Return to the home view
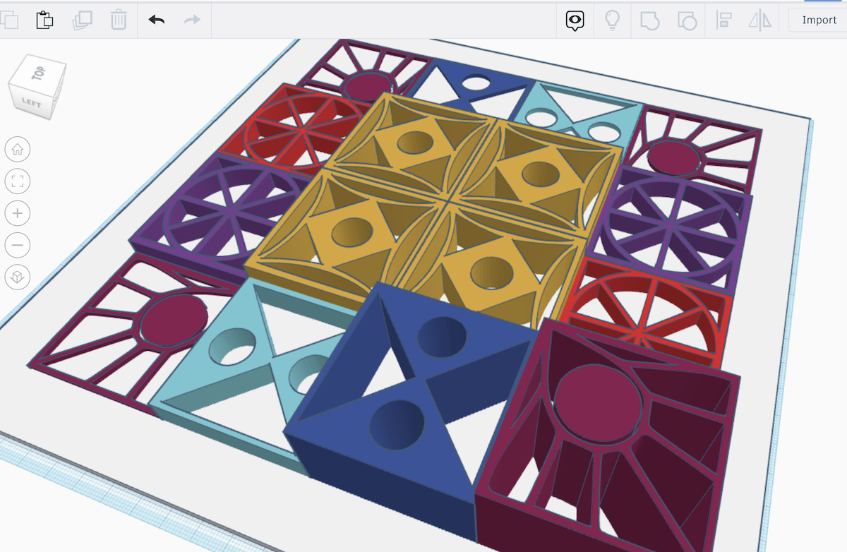Viewport: 847px width, 552px height. coord(18,150)
